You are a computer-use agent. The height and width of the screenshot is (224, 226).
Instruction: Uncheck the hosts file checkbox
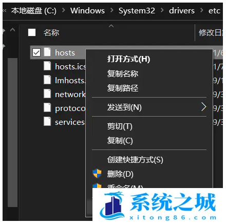[36, 52]
